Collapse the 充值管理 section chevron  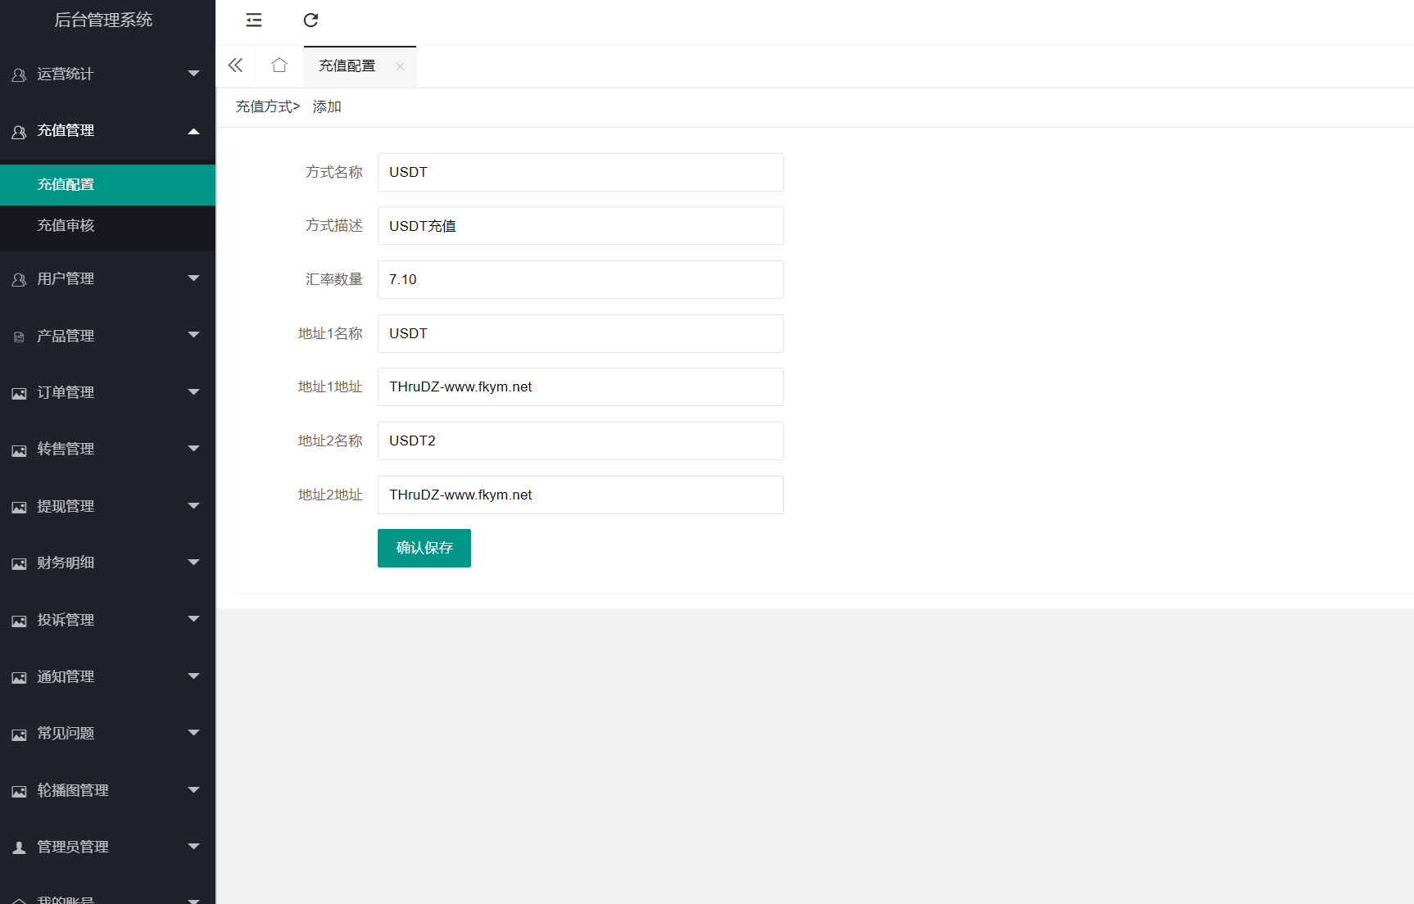click(x=194, y=130)
